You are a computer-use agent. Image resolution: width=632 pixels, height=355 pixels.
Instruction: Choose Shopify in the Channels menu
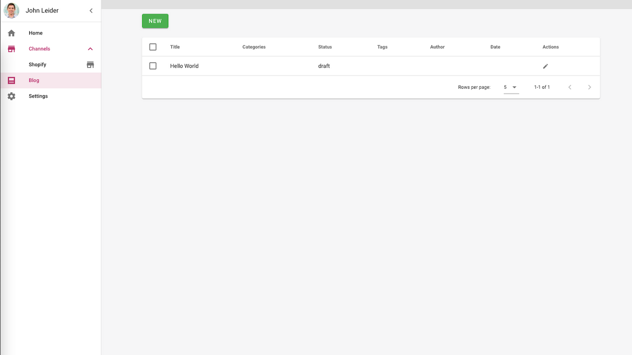click(x=37, y=64)
